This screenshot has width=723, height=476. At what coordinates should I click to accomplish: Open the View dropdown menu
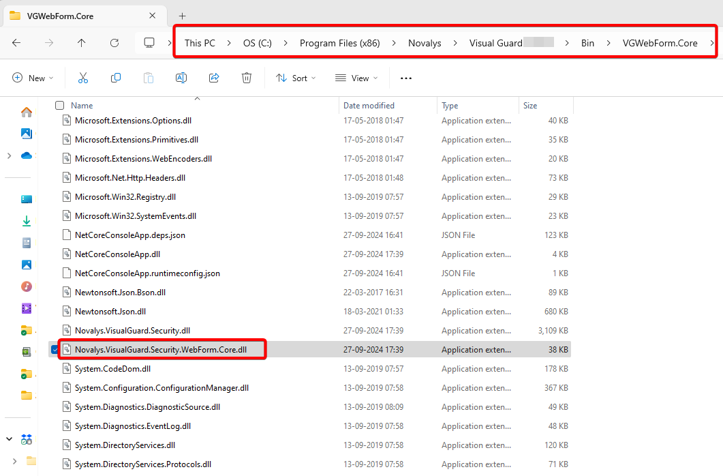356,78
